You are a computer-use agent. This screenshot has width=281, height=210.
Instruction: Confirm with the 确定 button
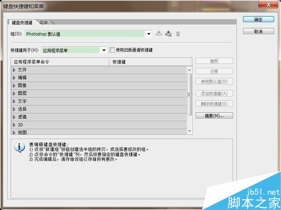click(259, 20)
